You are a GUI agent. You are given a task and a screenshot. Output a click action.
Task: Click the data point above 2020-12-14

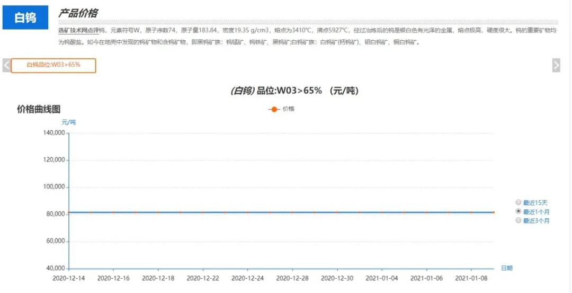tap(69, 212)
